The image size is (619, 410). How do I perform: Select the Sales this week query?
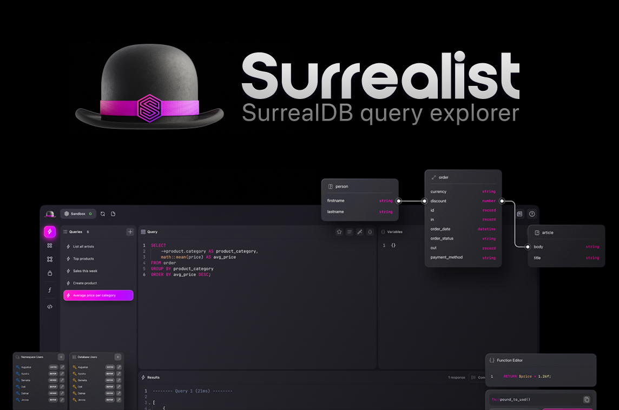[98, 271]
